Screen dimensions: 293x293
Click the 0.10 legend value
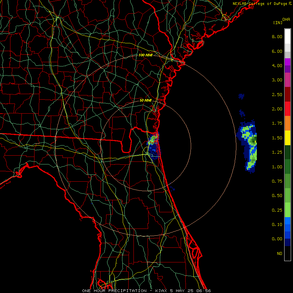click(x=277, y=225)
